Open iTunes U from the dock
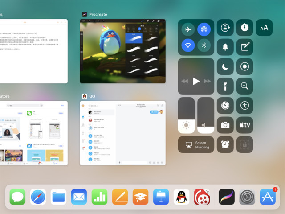The width and height of the screenshot is (285, 214). [141, 197]
